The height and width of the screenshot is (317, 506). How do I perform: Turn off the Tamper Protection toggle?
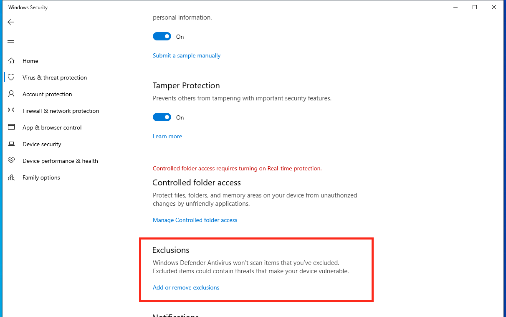[162, 117]
